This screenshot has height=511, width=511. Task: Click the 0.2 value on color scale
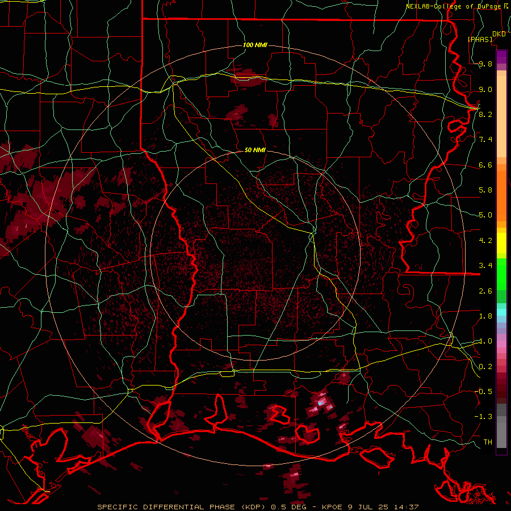tap(485, 367)
